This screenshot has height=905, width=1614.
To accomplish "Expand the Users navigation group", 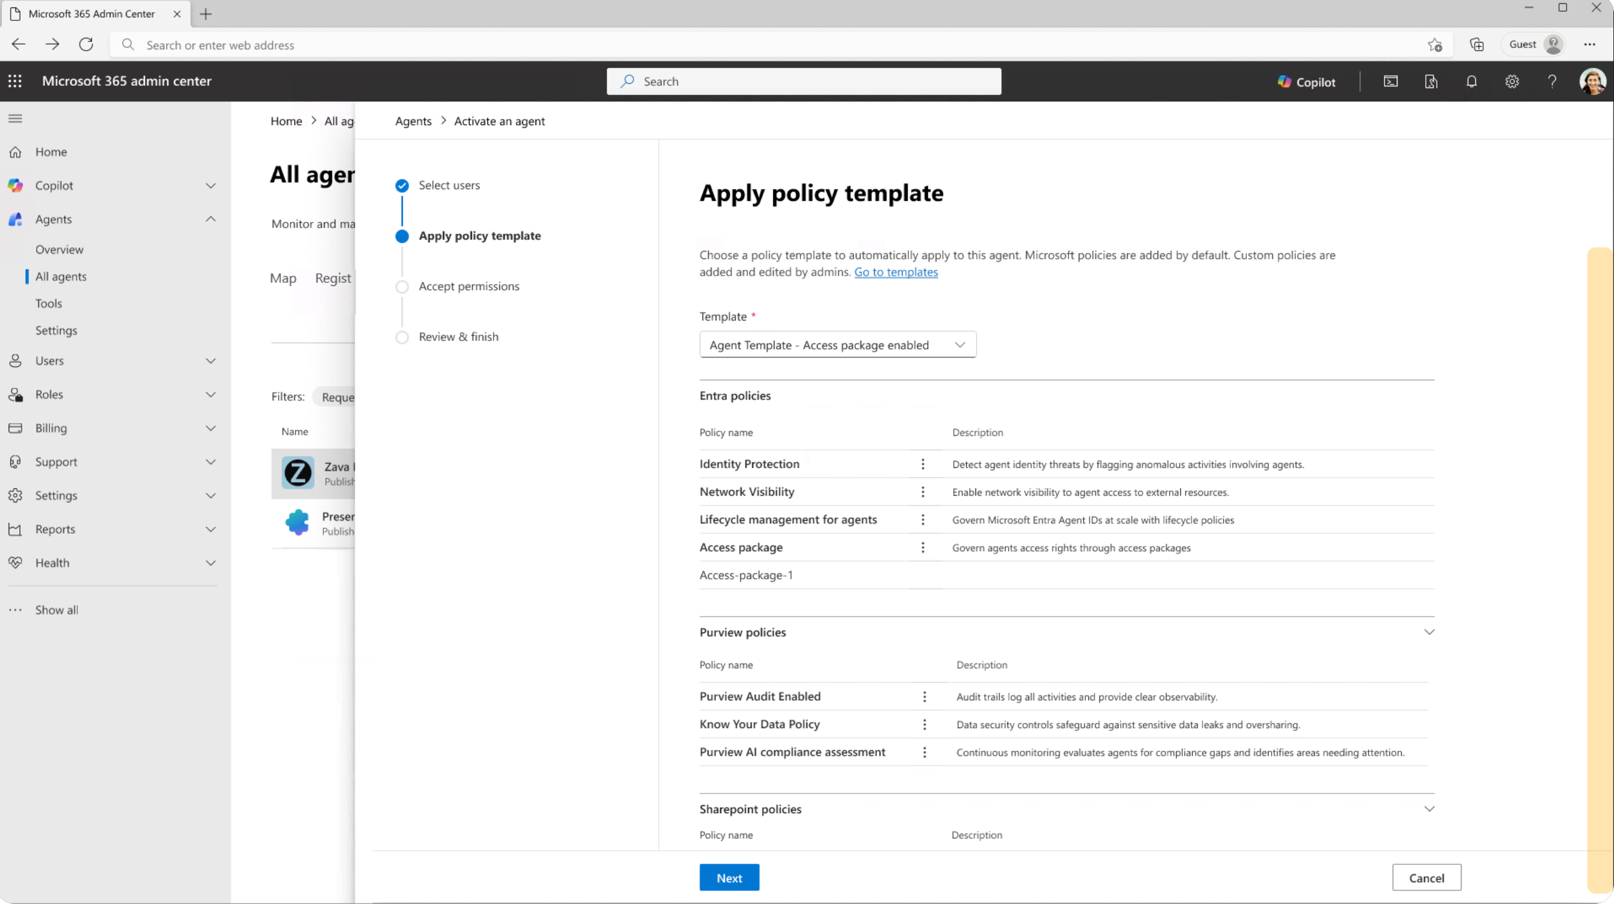I will (x=210, y=361).
